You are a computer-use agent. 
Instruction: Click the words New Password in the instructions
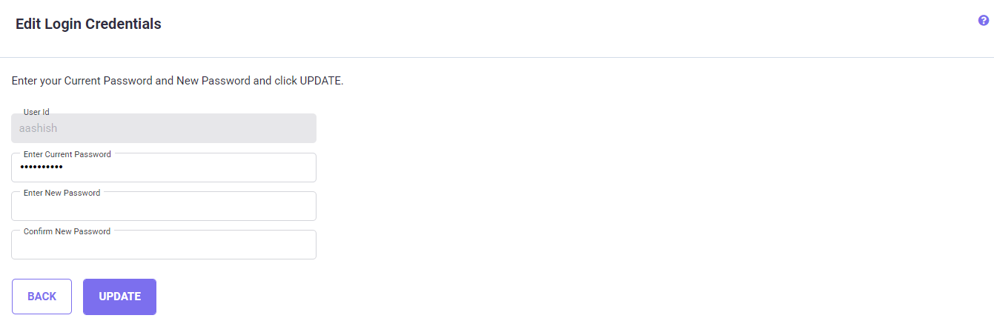click(213, 80)
